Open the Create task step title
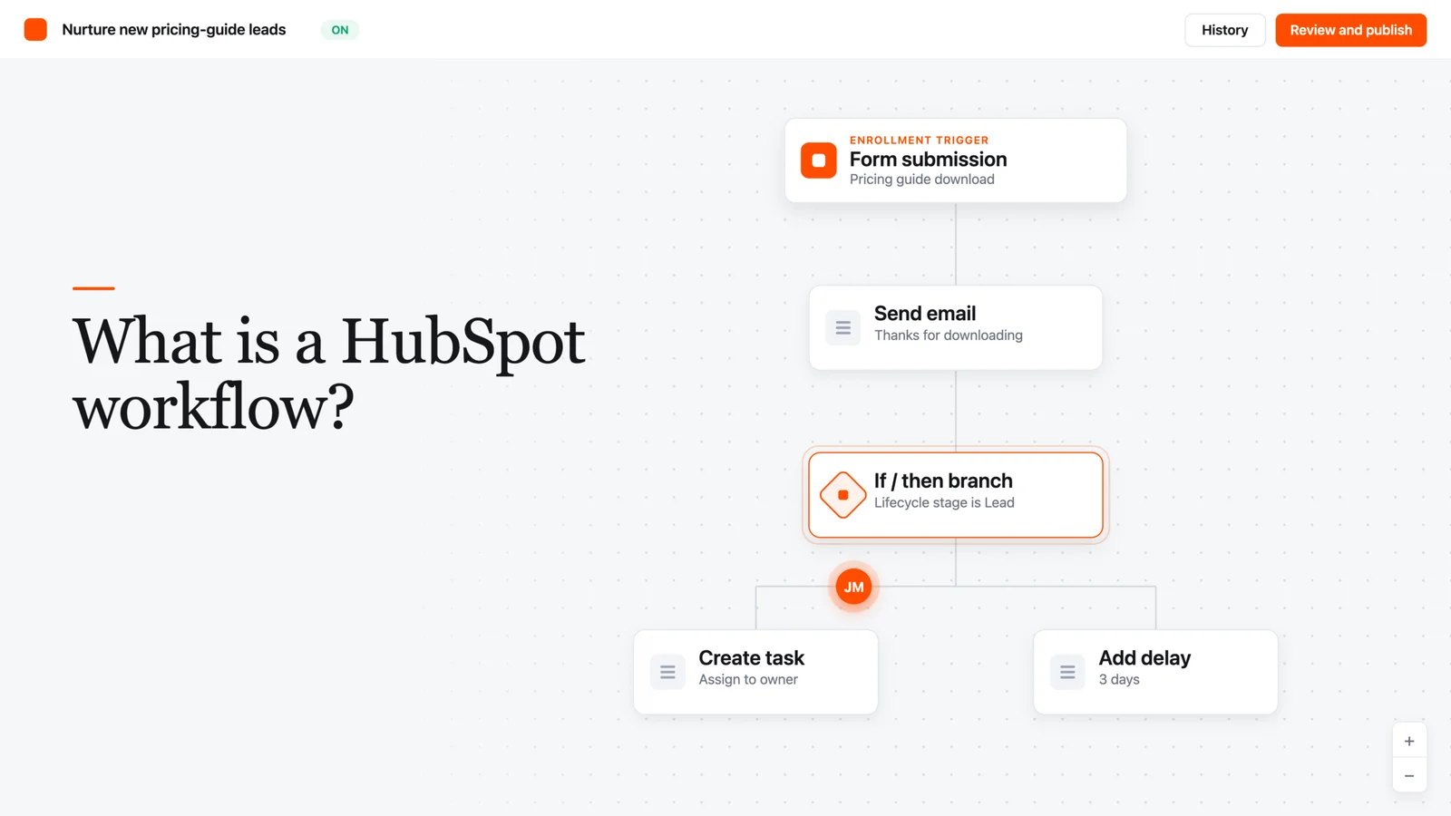 (x=752, y=658)
